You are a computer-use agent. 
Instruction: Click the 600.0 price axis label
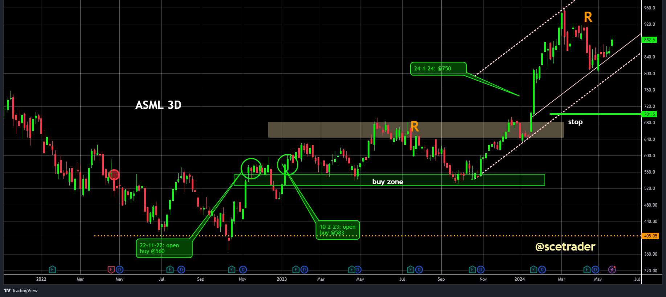650,155
